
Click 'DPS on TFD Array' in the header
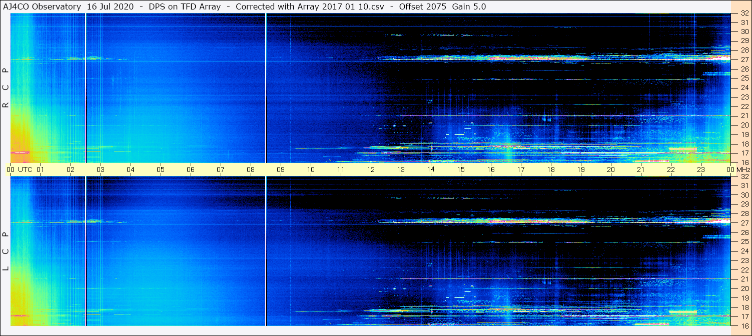pyautogui.click(x=185, y=6)
